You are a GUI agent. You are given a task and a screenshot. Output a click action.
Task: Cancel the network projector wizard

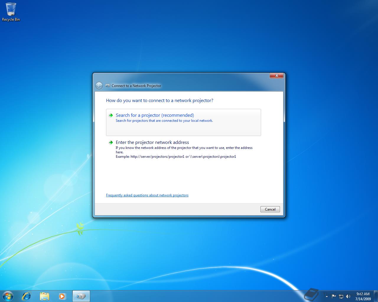coord(270,209)
